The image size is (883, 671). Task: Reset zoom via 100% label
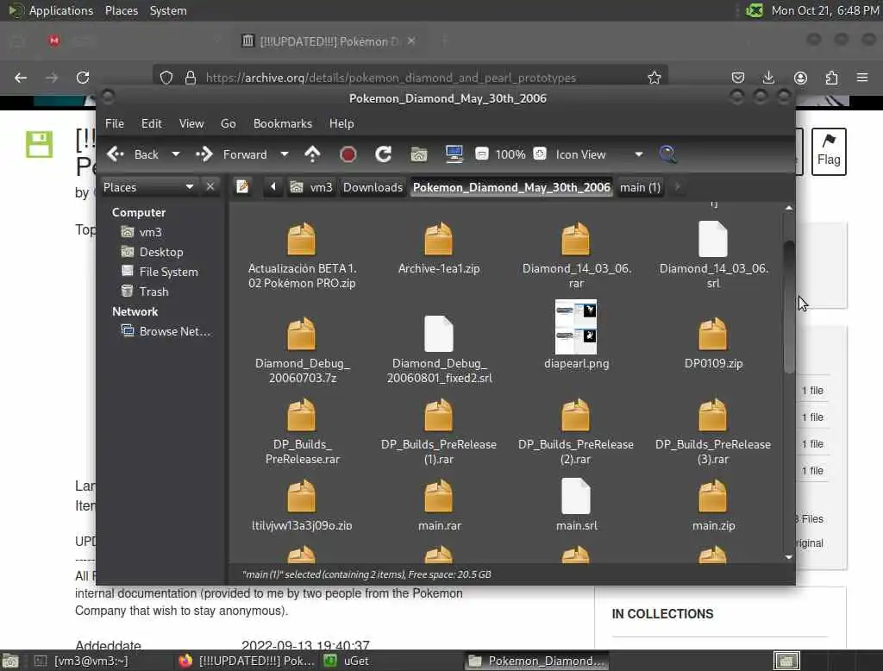pyautogui.click(x=510, y=154)
